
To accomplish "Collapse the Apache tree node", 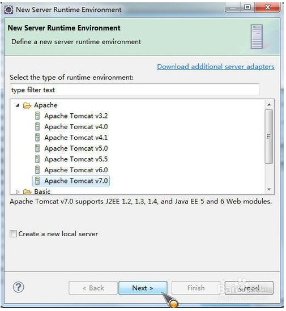I will [x=18, y=105].
